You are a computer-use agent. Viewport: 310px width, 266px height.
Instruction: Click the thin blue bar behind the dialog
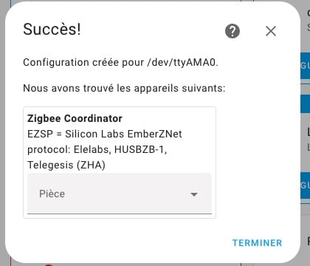coord(306,104)
